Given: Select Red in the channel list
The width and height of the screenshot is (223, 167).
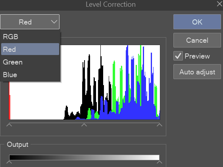Looking at the screenshot, I should (x=30, y=49).
